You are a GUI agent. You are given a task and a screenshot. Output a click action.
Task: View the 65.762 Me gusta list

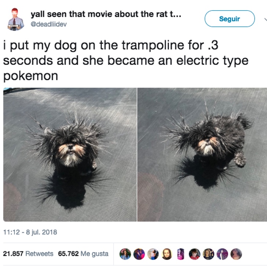point(83,253)
